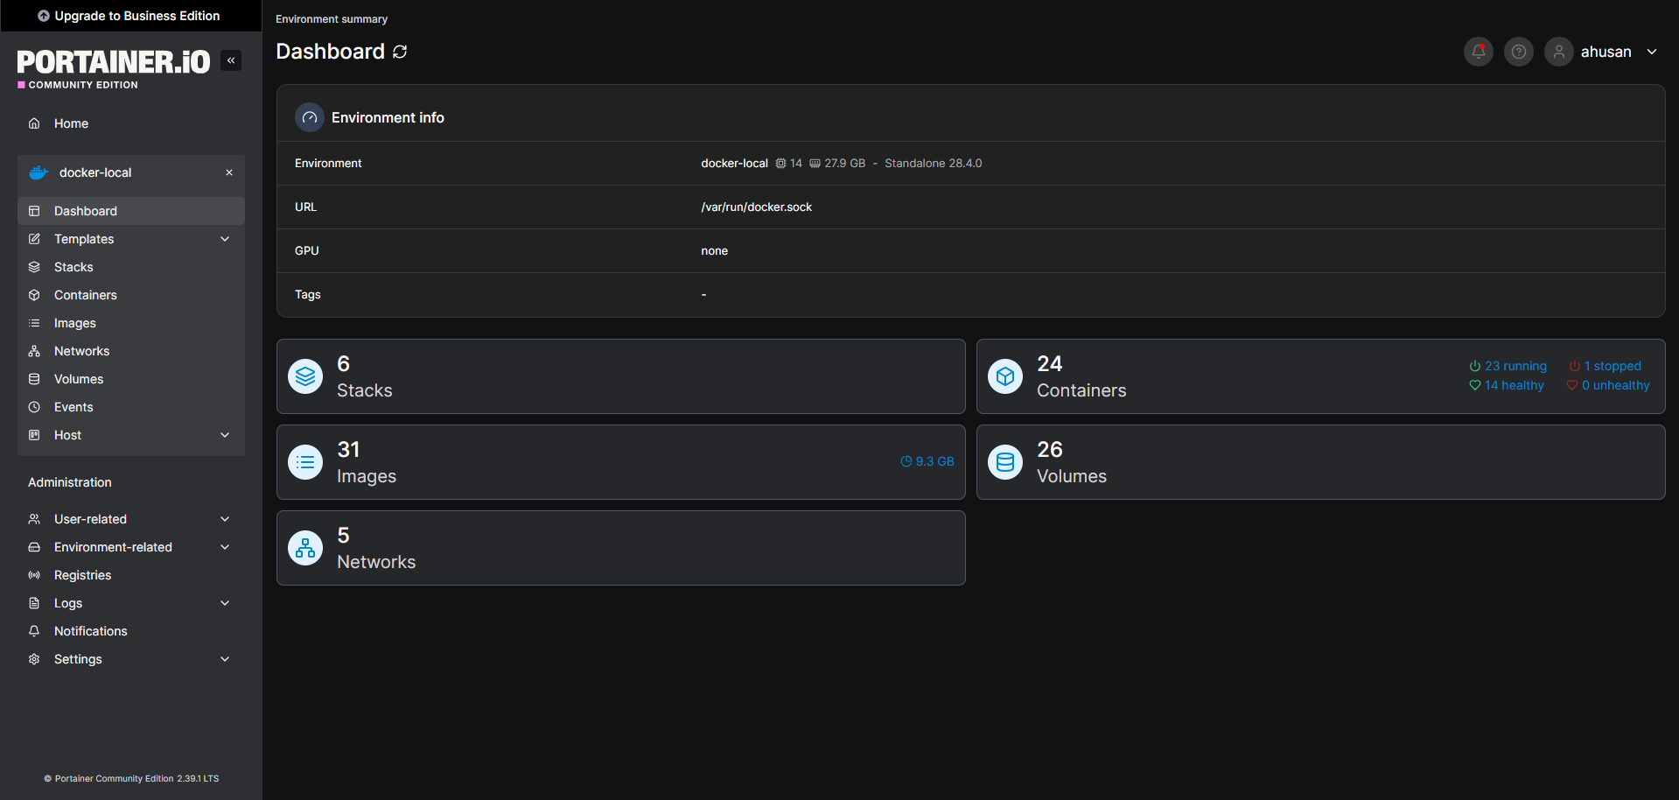Click Upgrade to Business Edition banner
This screenshot has height=800, width=1679.
click(x=129, y=16)
